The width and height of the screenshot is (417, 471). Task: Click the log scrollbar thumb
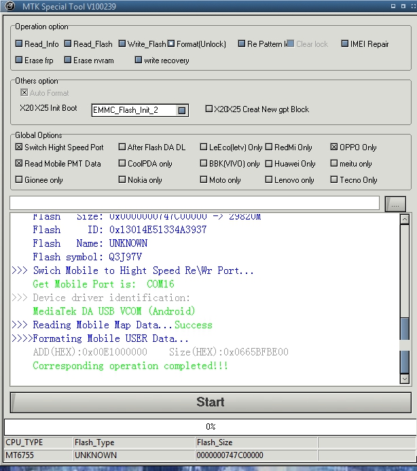404,346
